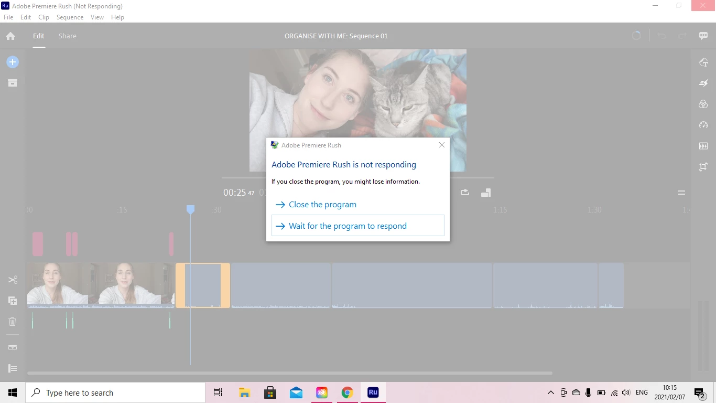Click the loop playback icon

click(x=465, y=193)
